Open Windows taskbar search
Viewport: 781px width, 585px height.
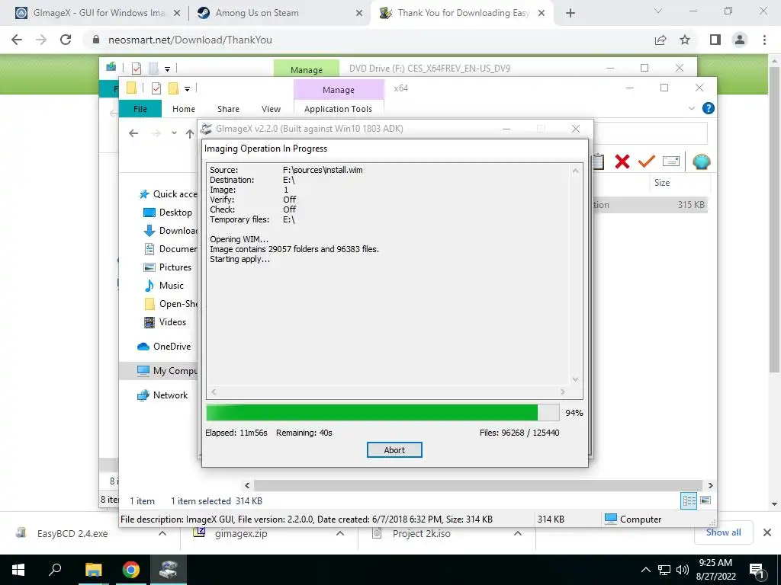coord(55,570)
